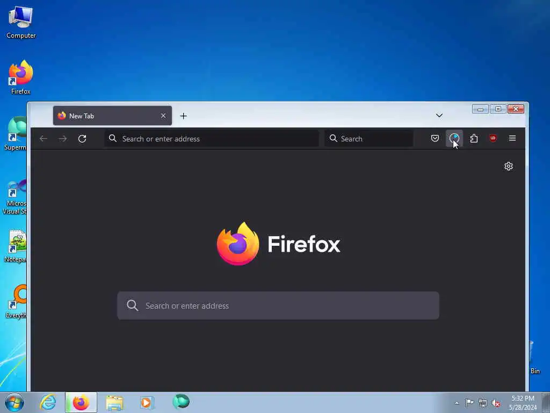Open the network tray icon
Screen dimensions: 550x413
pos(483,403)
